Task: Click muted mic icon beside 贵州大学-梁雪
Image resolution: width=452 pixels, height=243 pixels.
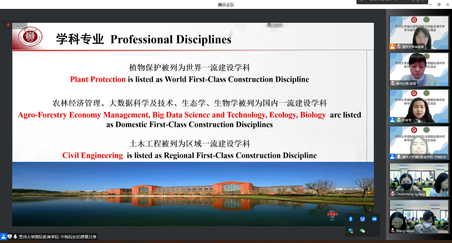Action: click(x=393, y=83)
